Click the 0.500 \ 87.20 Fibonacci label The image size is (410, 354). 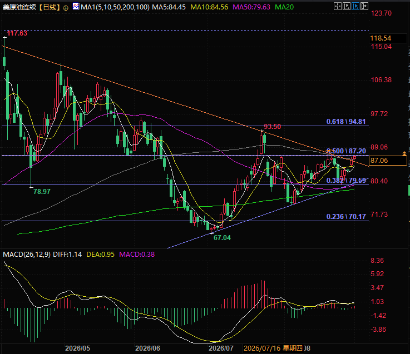[x=346, y=151]
